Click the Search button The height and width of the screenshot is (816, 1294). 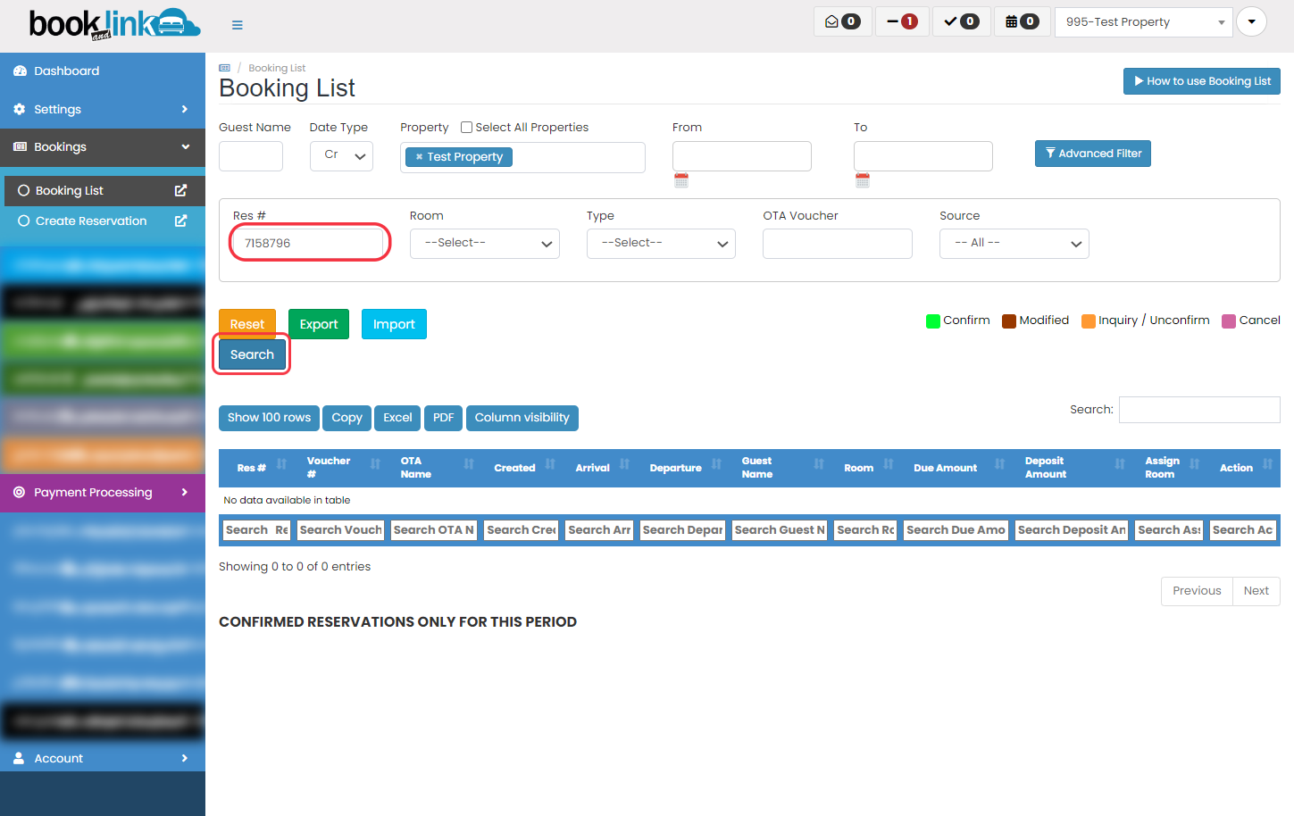[x=252, y=354]
